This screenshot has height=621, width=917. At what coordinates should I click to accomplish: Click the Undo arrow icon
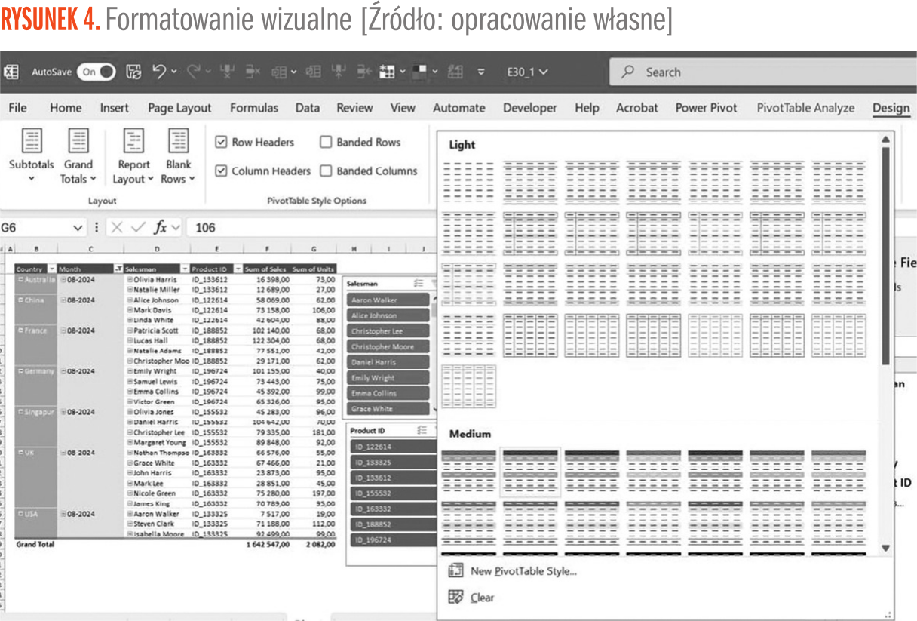point(159,72)
